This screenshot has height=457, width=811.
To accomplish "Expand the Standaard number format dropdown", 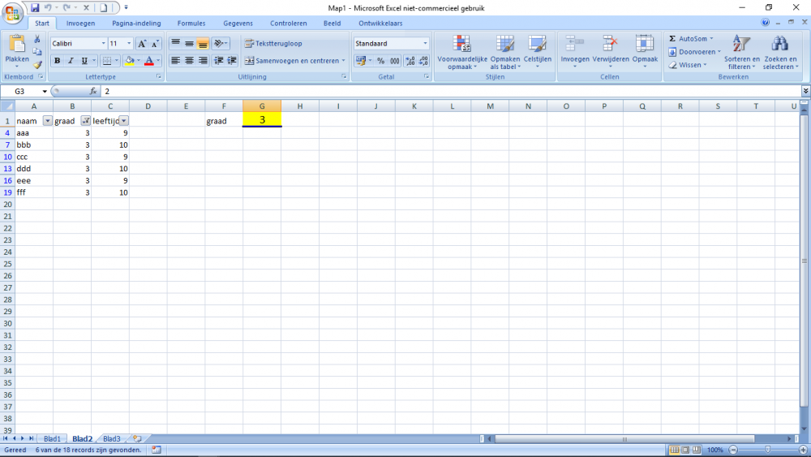I will [425, 44].
